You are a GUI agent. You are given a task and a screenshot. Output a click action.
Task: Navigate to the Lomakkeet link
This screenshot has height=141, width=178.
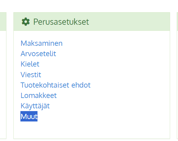point(39,96)
